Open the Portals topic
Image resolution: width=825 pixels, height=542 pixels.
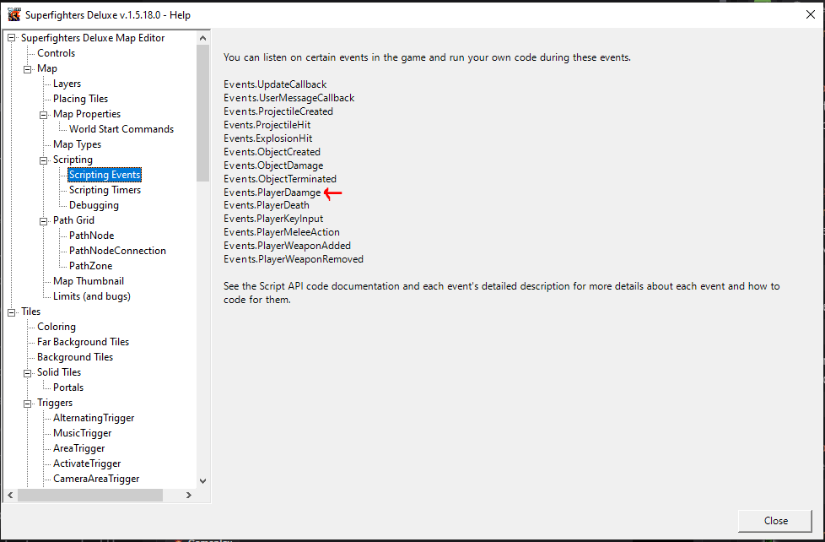tap(68, 388)
